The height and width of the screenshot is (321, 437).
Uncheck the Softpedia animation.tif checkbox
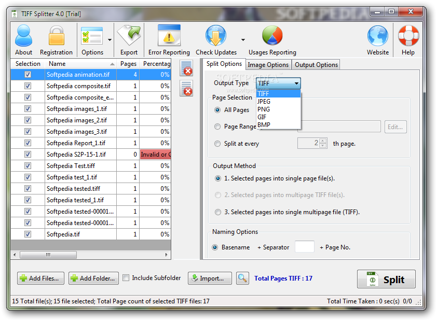click(x=28, y=75)
